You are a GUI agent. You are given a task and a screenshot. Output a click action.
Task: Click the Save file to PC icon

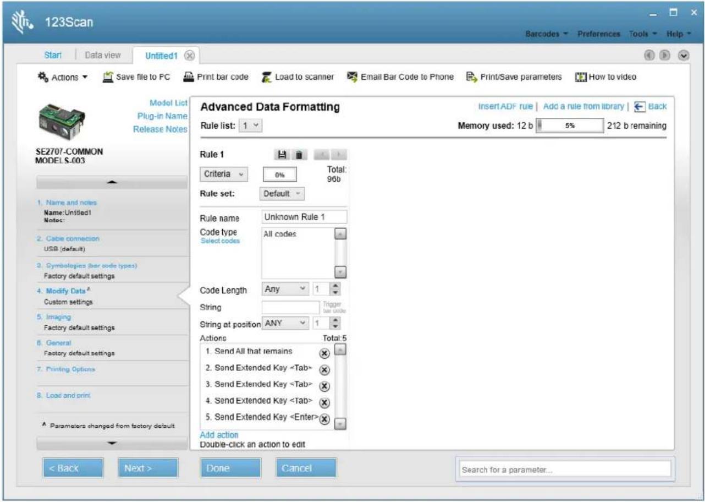pyautogui.click(x=108, y=77)
